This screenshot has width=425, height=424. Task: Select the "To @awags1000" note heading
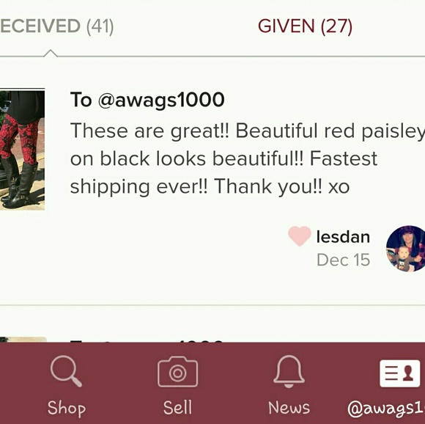tap(147, 100)
